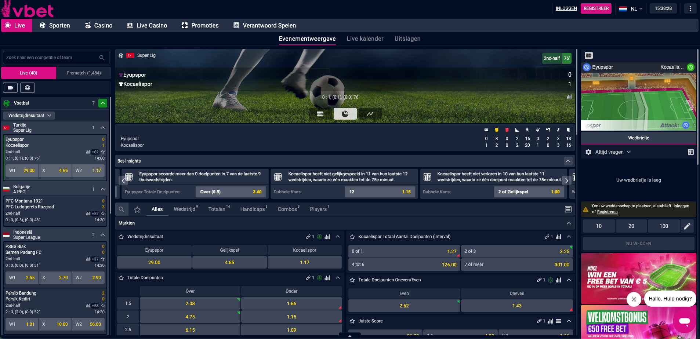Image resolution: width=700 pixels, height=339 pixels.
Task: Open the Handicaps markets tab
Action: click(x=253, y=209)
